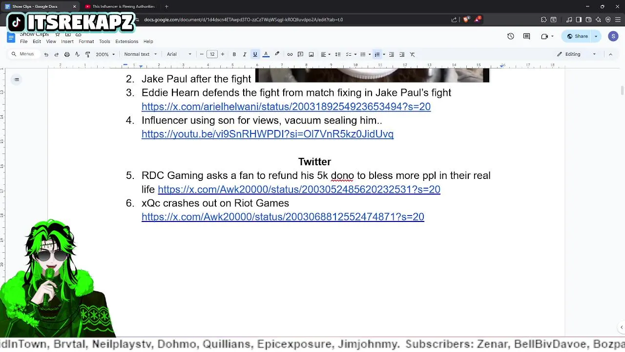Image resolution: width=625 pixels, height=352 pixels.
Task: Open the Extensions menu
Action: [x=127, y=42]
